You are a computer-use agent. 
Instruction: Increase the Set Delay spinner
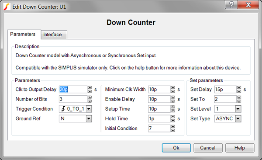click(239, 87)
